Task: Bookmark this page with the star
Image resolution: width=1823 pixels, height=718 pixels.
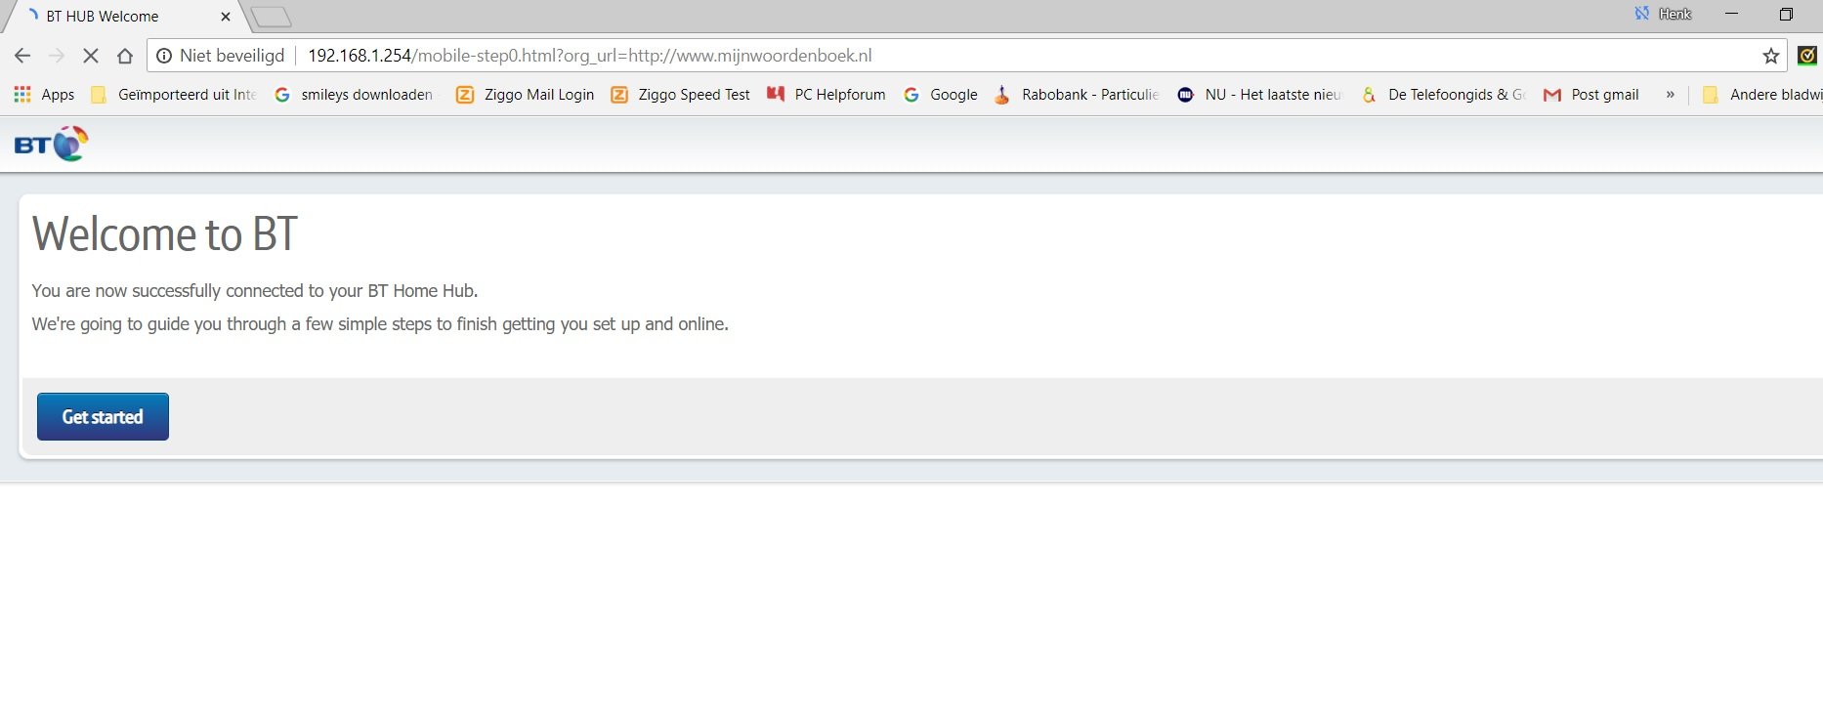Action: pos(1770,56)
